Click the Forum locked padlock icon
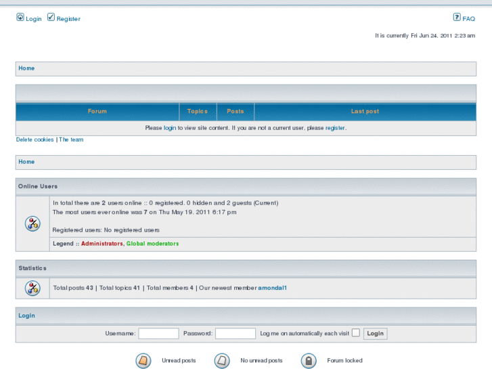The image size is (492, 369). [309, 360]
